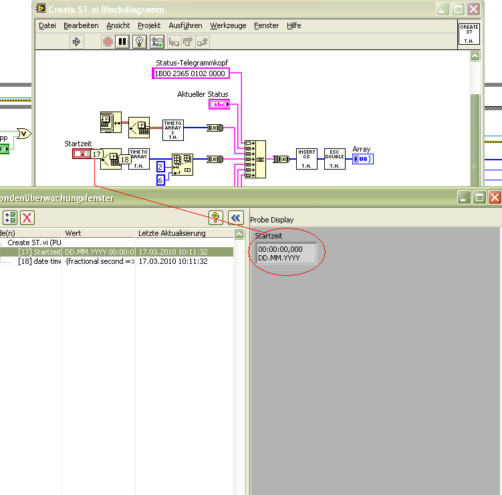502x495 pixels.
Task: Click {fractional second => value cell
Action: (x=99, y=261)
